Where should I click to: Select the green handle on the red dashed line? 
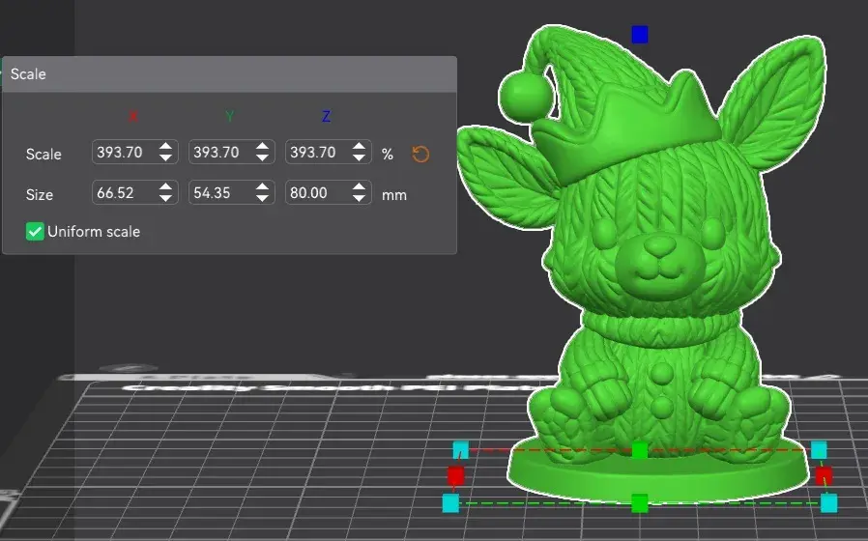(x=639, y=450)
